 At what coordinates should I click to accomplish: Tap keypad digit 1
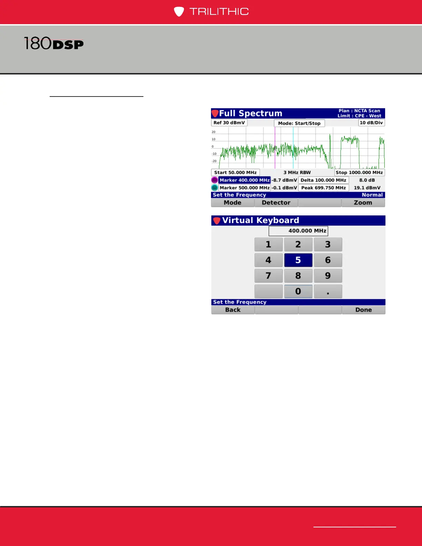click(269, 244)
